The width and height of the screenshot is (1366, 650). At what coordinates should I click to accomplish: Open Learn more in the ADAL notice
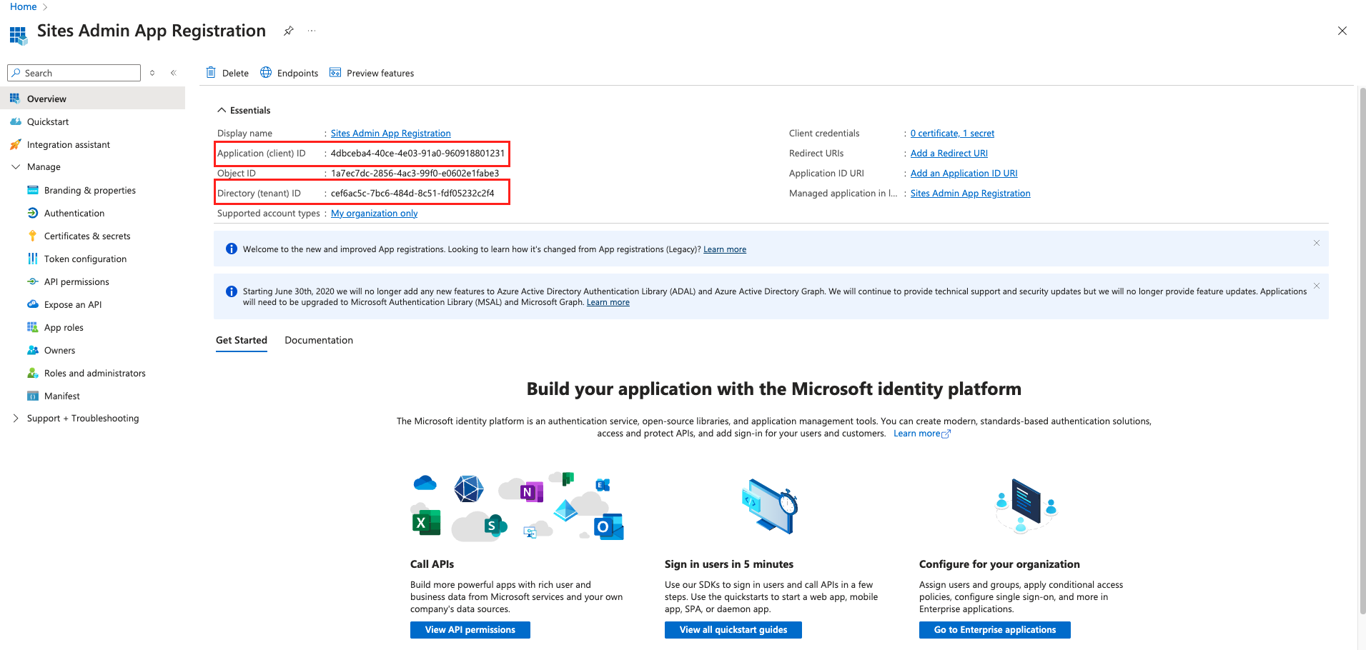608,302
